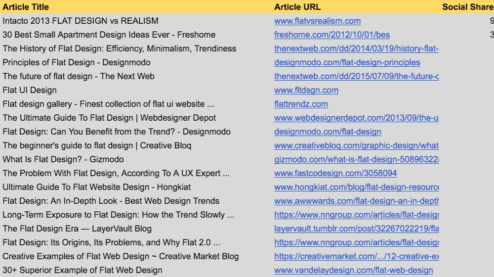Open the designmodo.com/flat-design link

coord(328,132)
